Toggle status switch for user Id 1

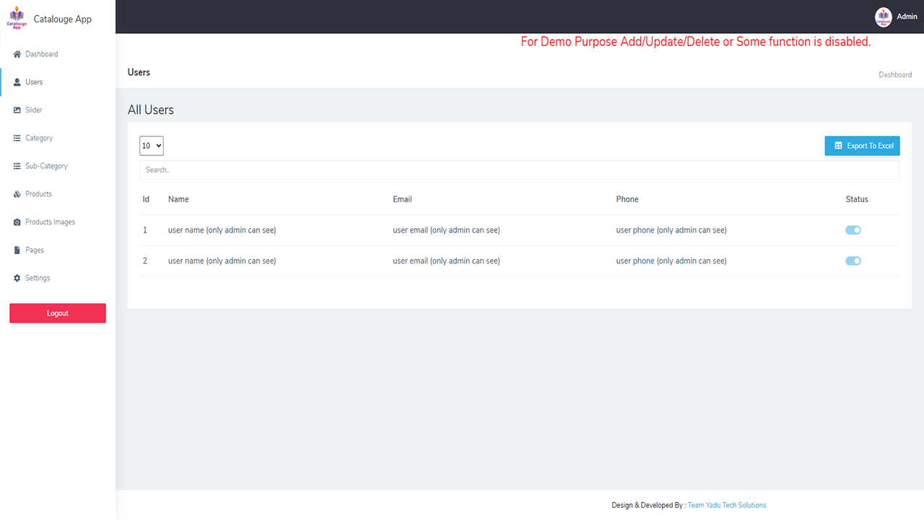853,230
